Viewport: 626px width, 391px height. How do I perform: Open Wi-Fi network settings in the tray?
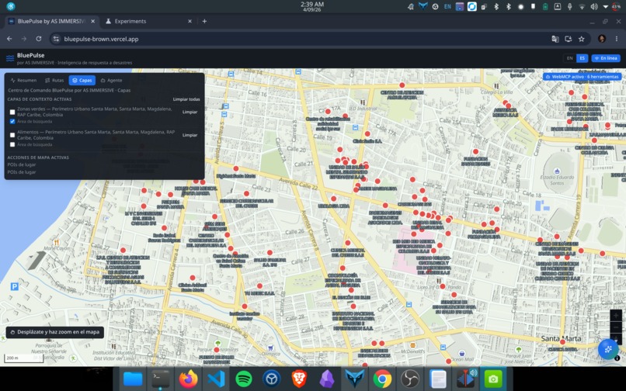coord(582,6)
